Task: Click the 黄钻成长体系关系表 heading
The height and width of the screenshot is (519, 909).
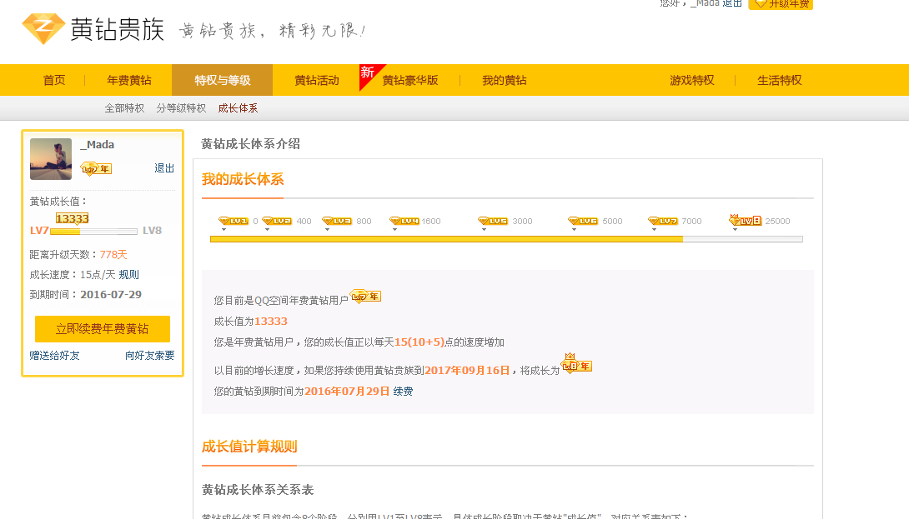Action: [x=258, y=490]
